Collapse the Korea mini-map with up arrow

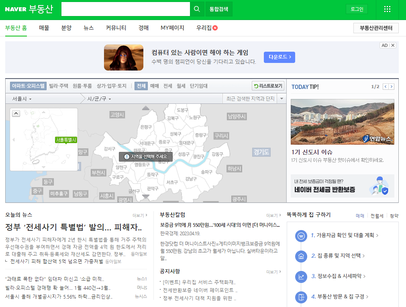(x=16, y=113)
